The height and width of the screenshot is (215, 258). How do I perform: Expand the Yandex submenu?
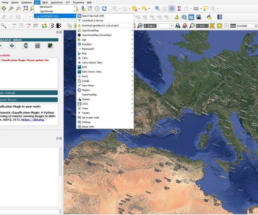pyautogui.click(x=105, y=113)
